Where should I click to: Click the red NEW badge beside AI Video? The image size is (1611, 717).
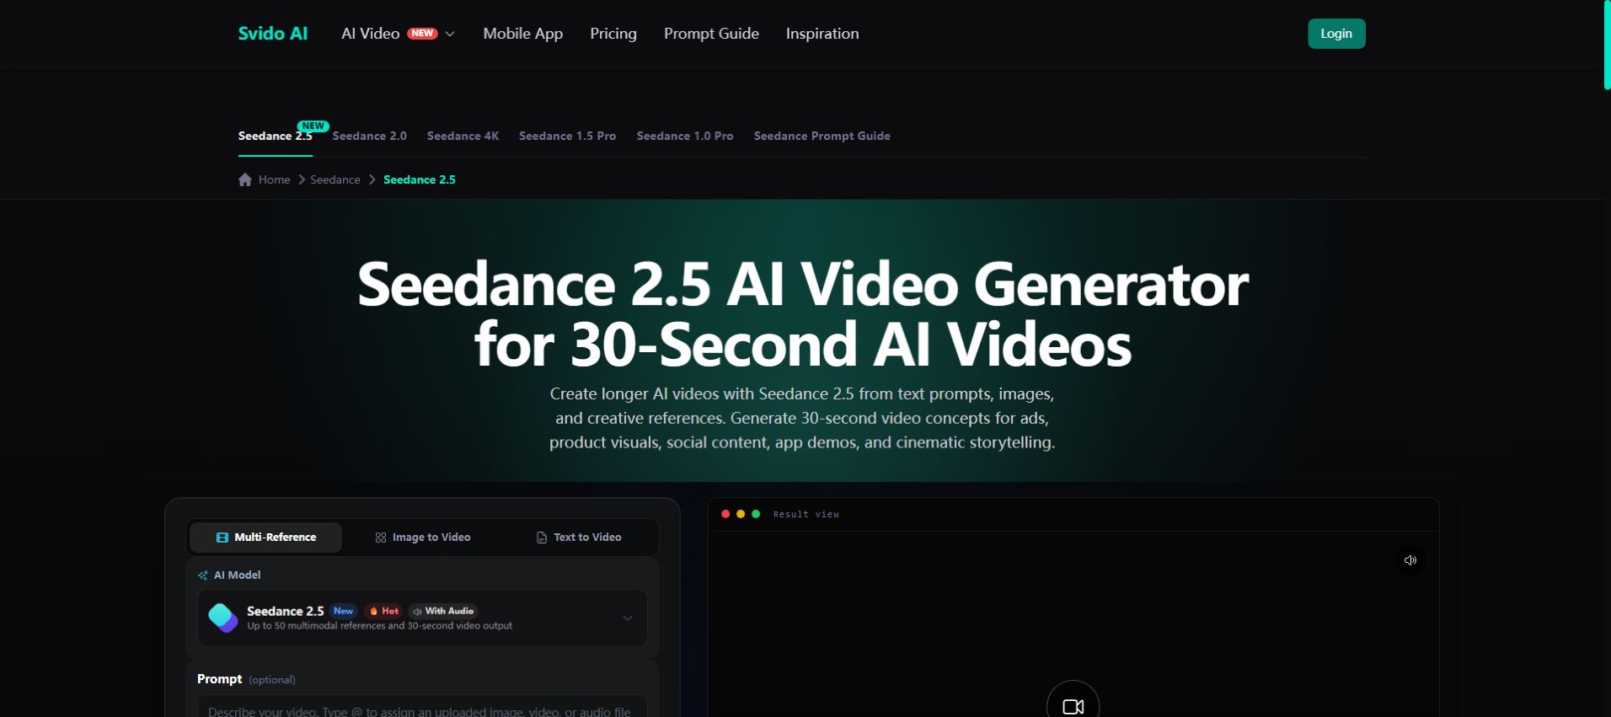(422, 34)
